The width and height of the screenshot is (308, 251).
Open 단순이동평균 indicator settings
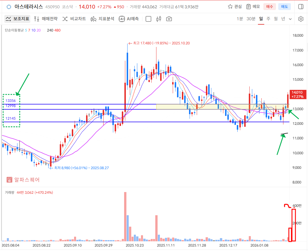14,30
